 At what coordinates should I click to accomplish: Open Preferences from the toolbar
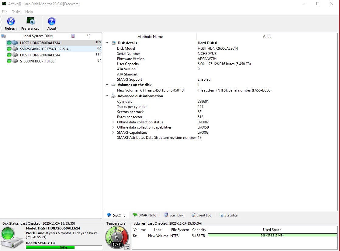click(x=30, y=23)
